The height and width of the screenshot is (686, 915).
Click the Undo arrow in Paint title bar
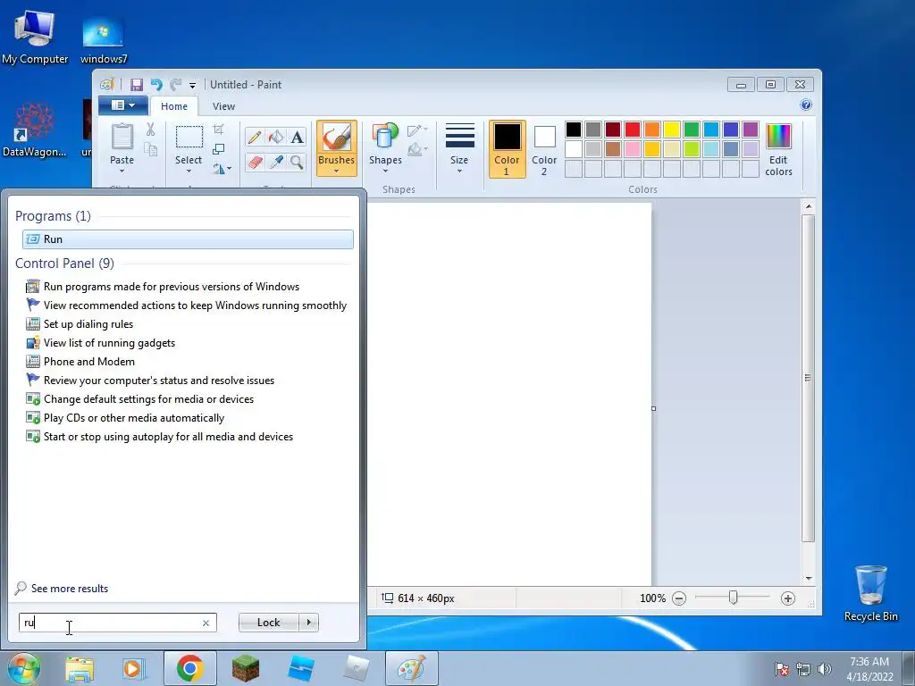tap(156, 85)
